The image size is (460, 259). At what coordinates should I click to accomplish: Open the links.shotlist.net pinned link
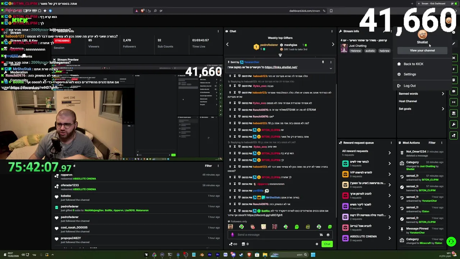pyautogui.click(x=281, y=67)
